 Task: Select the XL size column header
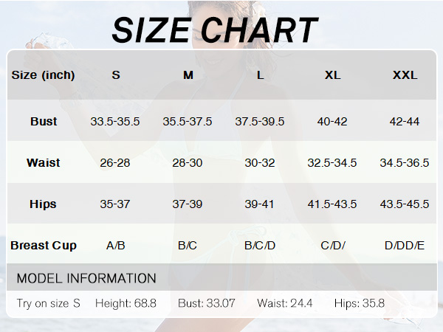point(332,75)
